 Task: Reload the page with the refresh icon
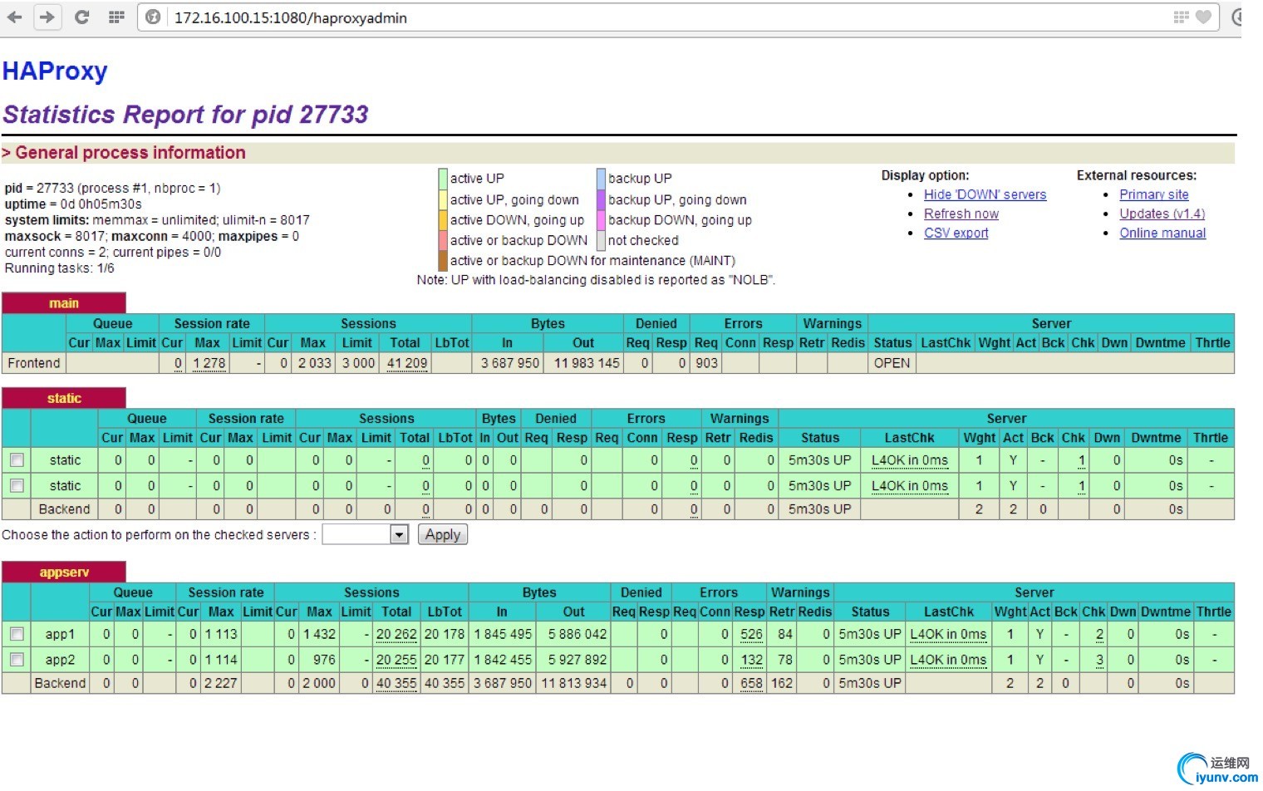[x=81, y=17]
